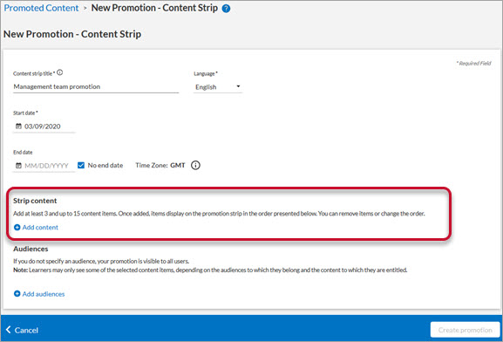This screenshot has width=503, height=342.
Task: Focus the Start date 03/09/2020 field
Action: tap(44, 127)
